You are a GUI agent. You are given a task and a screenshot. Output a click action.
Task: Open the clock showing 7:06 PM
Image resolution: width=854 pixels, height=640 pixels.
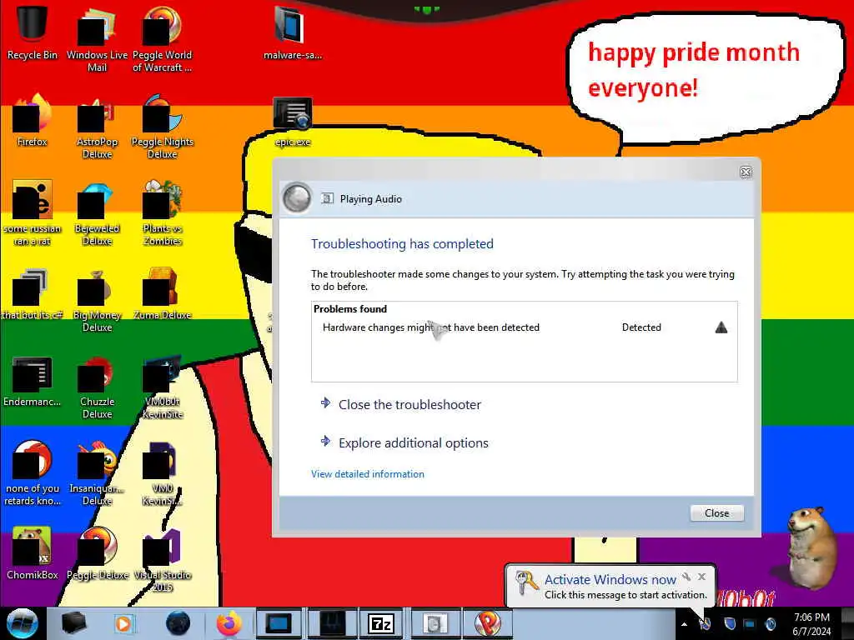coord(811,624)
